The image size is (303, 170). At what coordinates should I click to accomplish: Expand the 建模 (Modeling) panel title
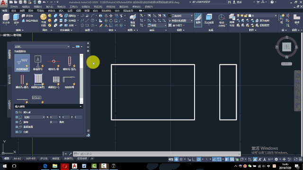point(19,30)
